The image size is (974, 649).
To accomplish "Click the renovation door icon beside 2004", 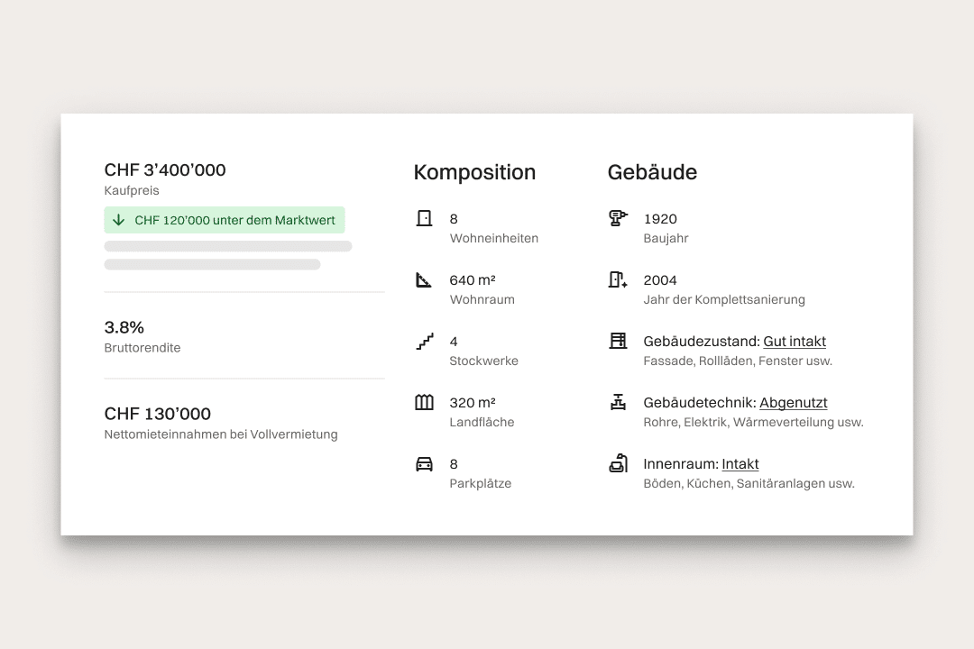I will click(618, 279).
